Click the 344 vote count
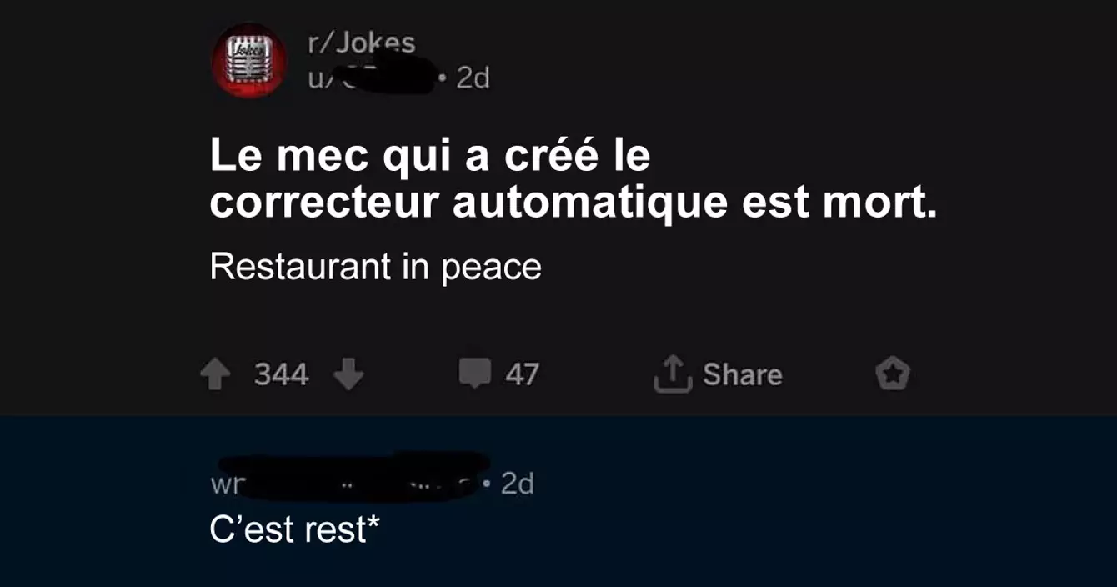 click(282, 375)
